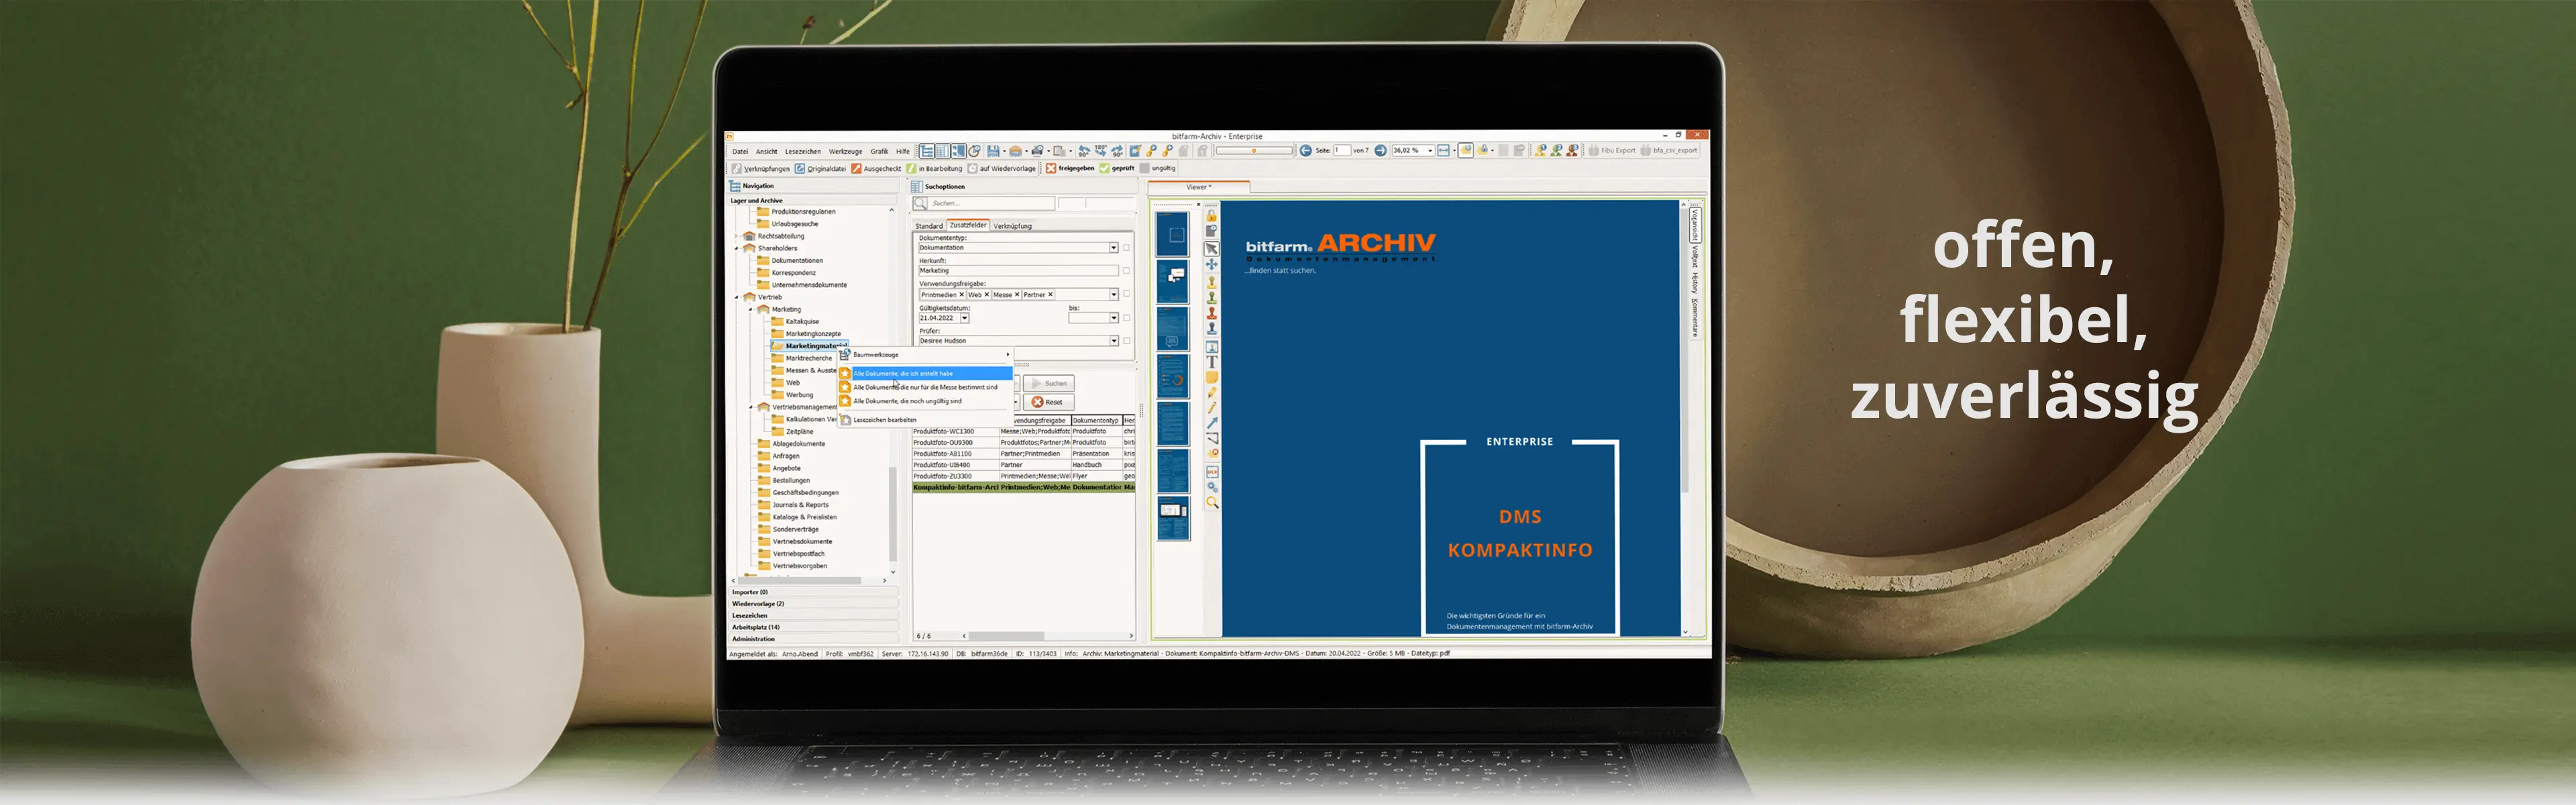Open the 'bis' date dropdown
The image size is (2576, 805).
coord(1114,318)
